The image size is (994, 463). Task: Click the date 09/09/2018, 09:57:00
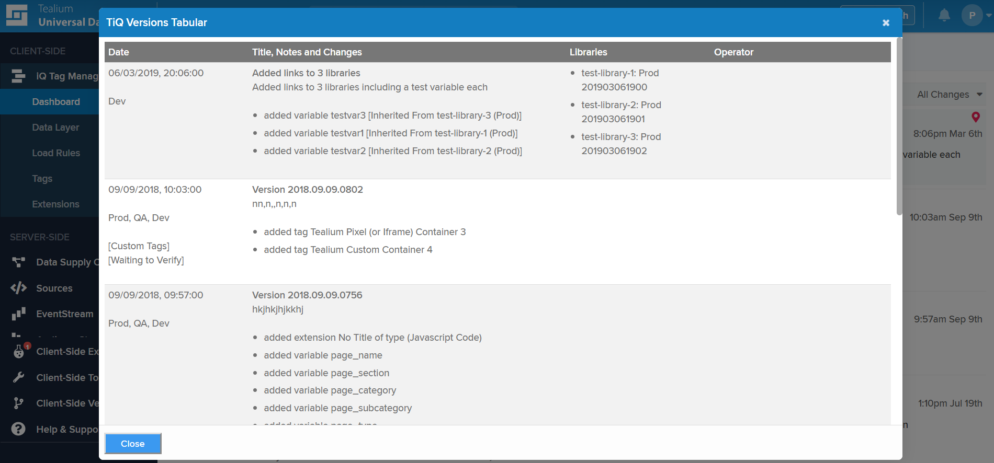pos(155,295)
